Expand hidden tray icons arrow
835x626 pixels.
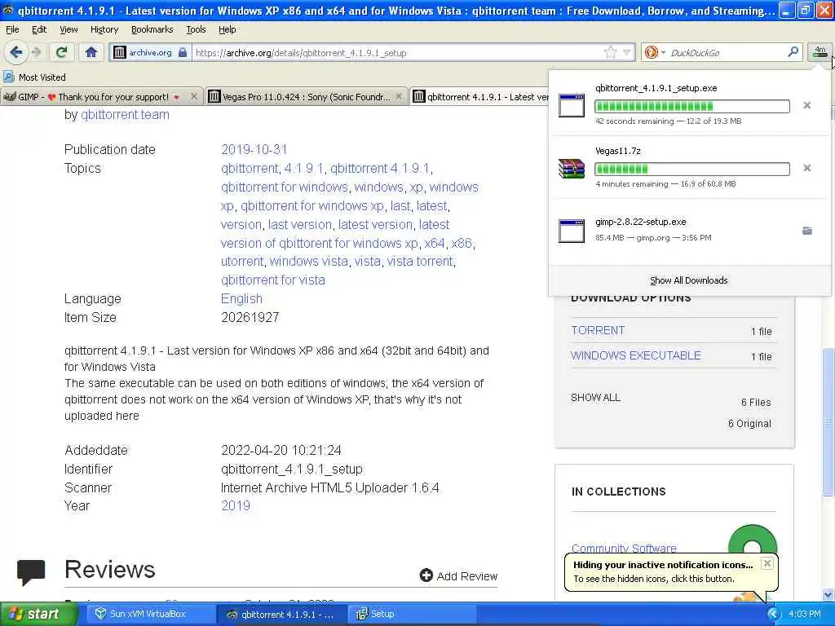(x=773, y=615)
